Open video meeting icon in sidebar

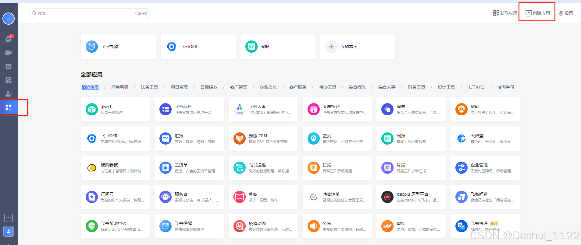[x=9, y=53]
